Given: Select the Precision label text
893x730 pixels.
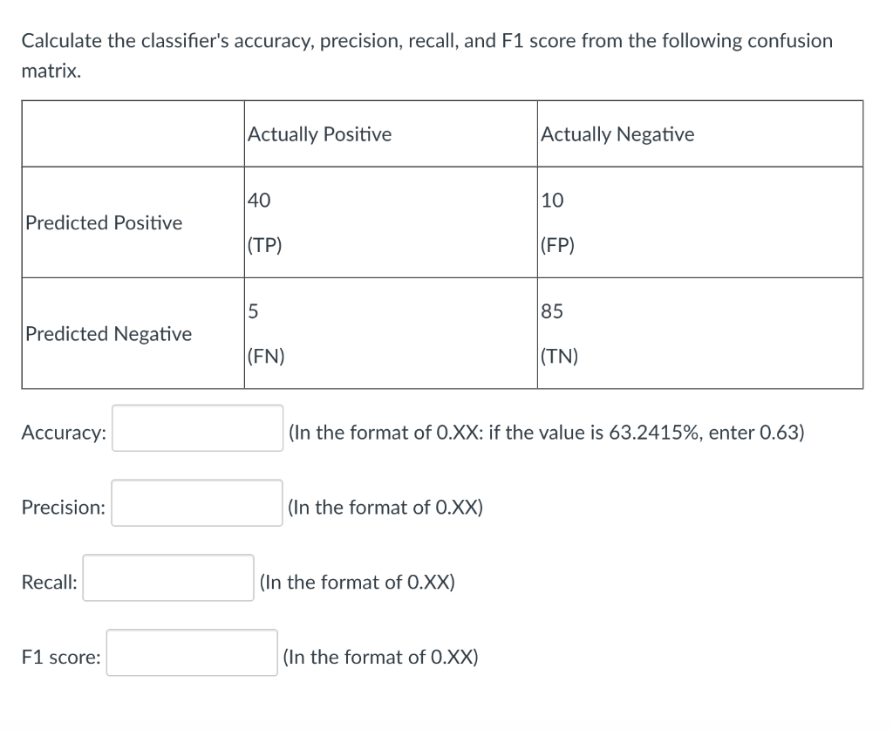Looking at the screenshot, I should pos(61,506).
